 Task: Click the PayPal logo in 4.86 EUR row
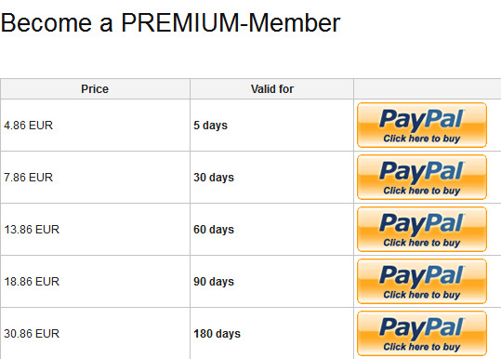pos(422,120)
